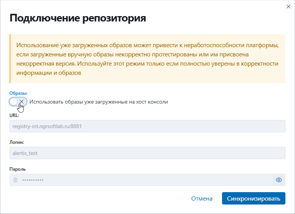Screen dimensions: 295x214
Task: Click the X mark inside the toggle switch
Action: click(x=22, y=102)
